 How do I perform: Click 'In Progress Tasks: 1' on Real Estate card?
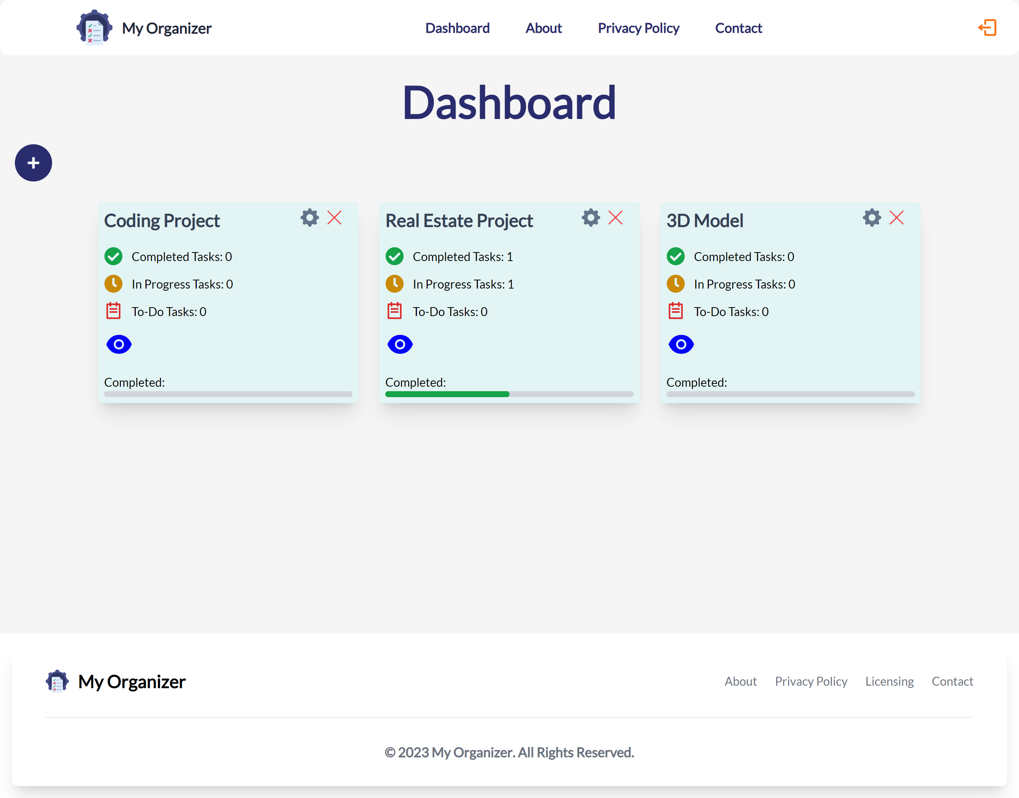pyautogui.click(x=463, y=284)
